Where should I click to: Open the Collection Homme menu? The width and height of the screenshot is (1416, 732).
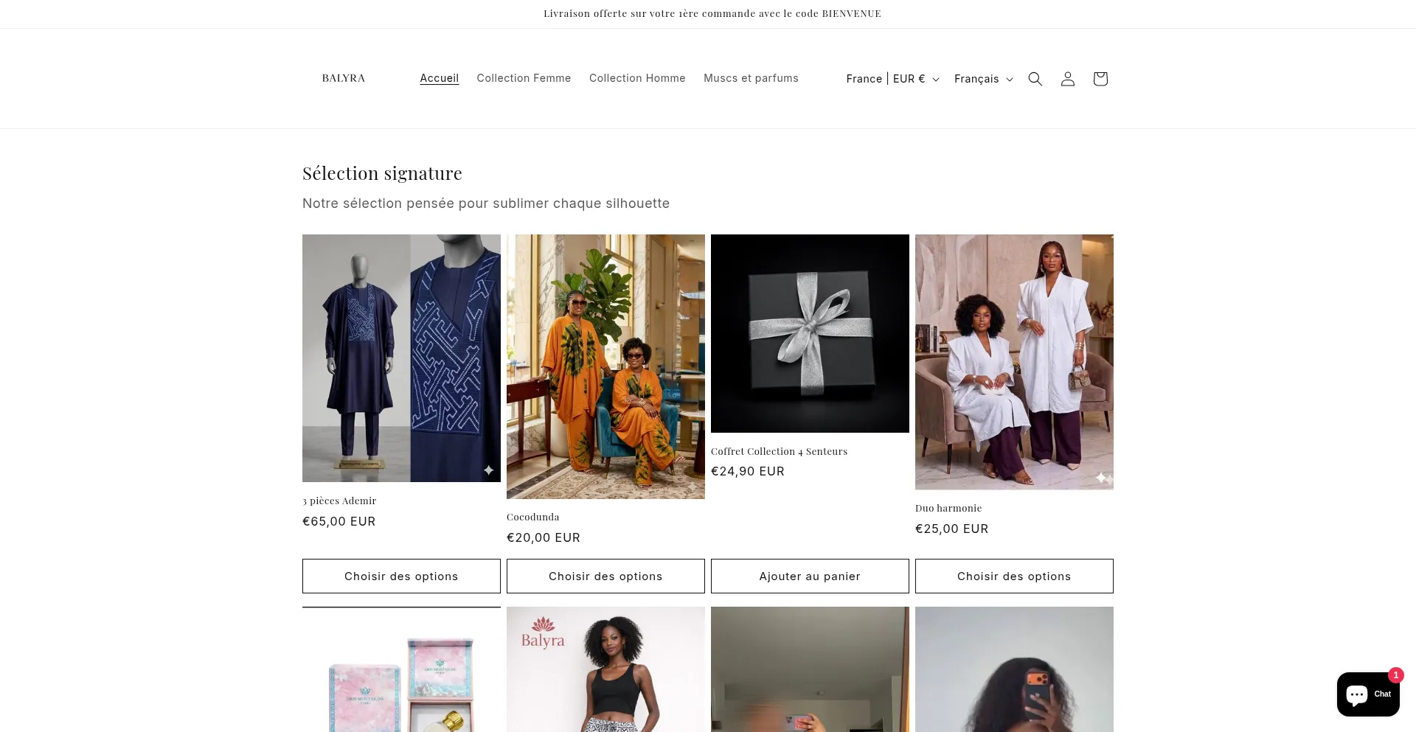click(x=637, y=78)
